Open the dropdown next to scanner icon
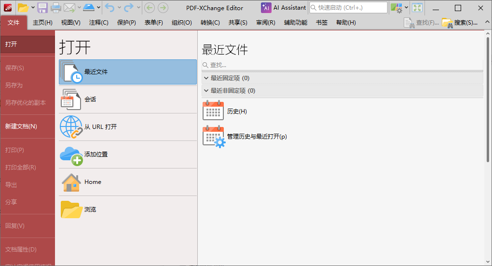 coord(98,8)
